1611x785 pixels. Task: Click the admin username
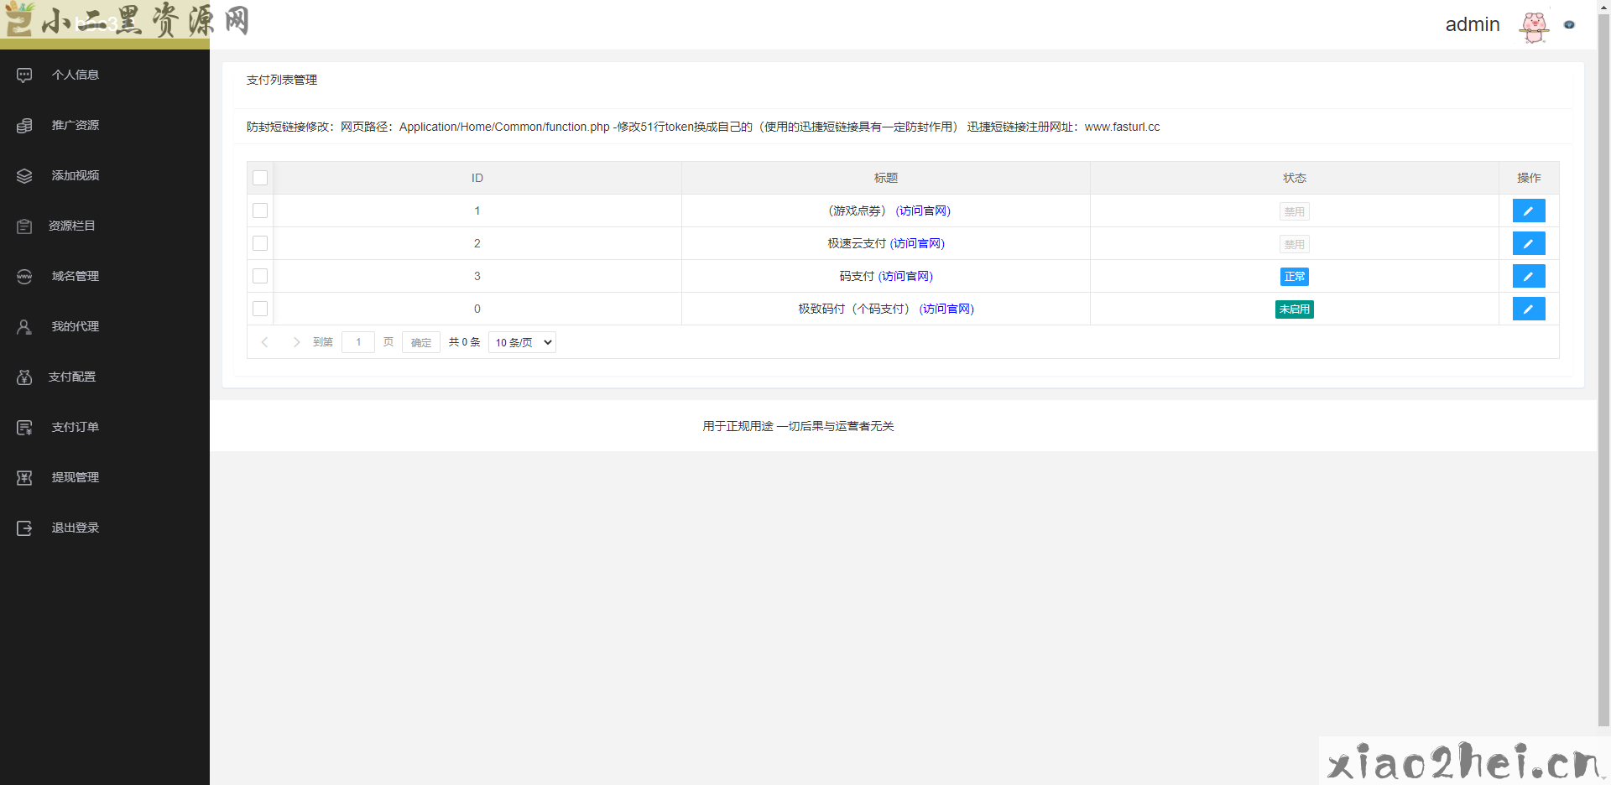click(1473, 24)
